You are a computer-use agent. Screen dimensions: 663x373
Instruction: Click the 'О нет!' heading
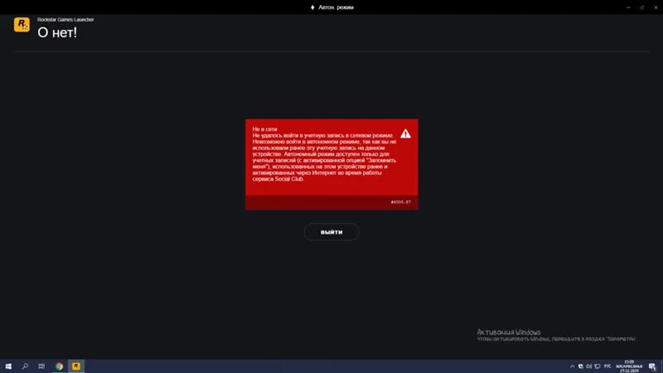point(57,32)
